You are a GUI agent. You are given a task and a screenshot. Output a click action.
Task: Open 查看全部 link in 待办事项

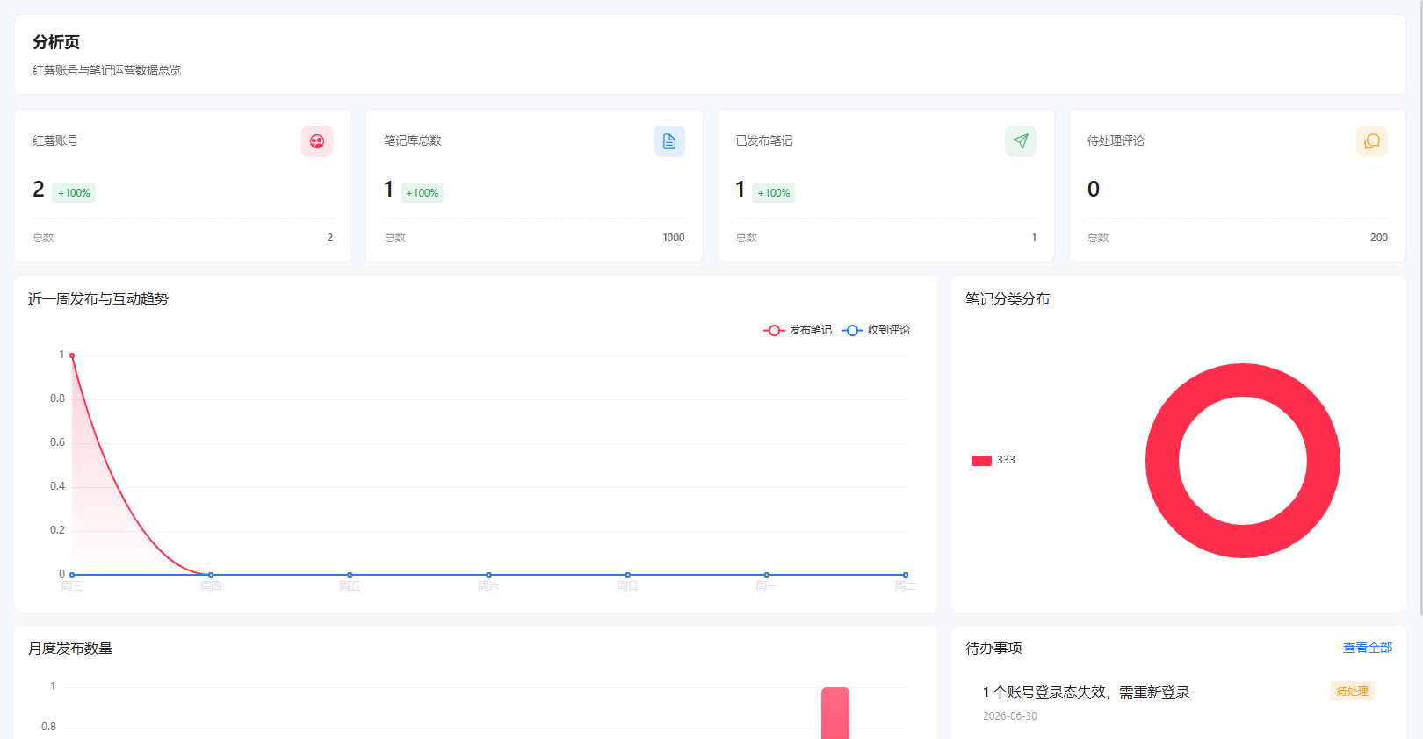1368,648
